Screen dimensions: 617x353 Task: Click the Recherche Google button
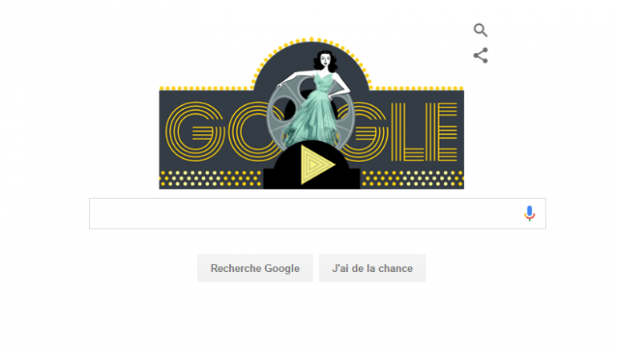coord(255,268)
